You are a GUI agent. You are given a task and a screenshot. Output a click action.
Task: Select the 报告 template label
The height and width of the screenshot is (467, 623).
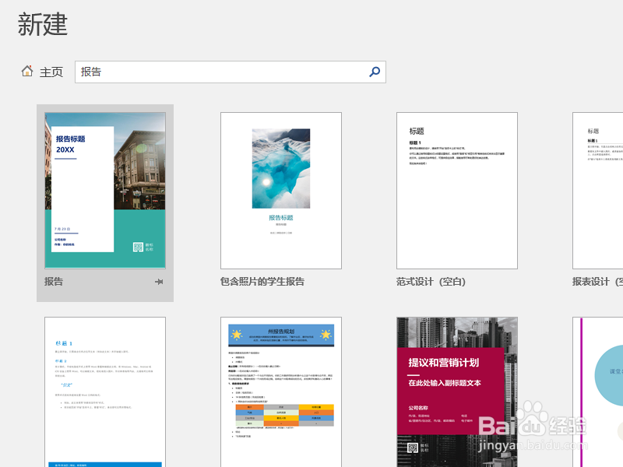54,282
